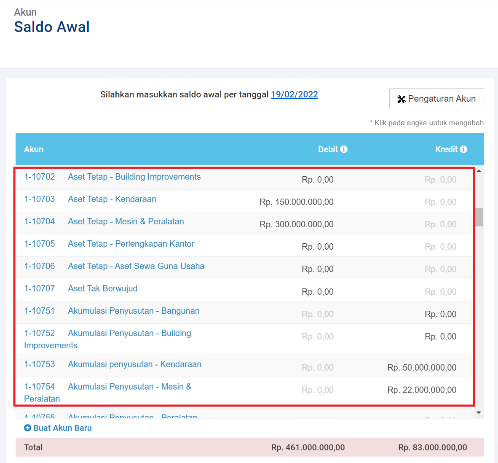This screenshot has width=498, height=463.
Task: Open account Akumulasi Penyusutan - Building Improvements
Action: (129, 333)
